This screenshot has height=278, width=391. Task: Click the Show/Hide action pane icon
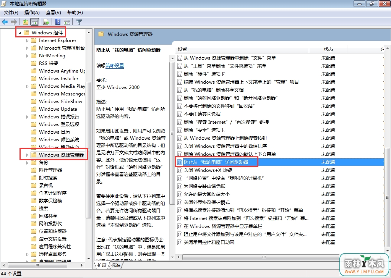point(67,22)
